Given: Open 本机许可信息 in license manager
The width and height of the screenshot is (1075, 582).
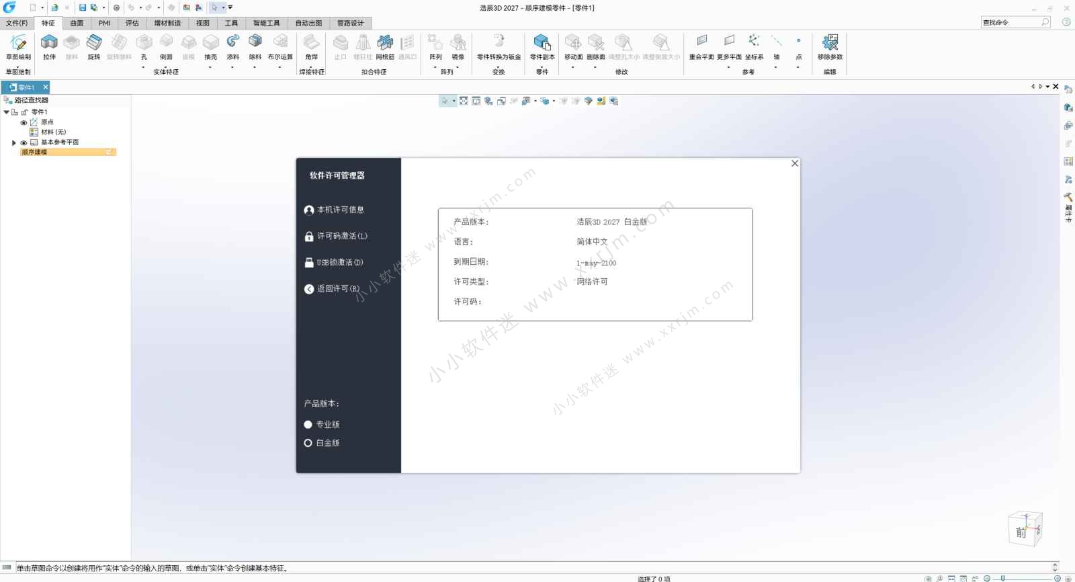Looking at the screenshot, I should coord(334,210).
